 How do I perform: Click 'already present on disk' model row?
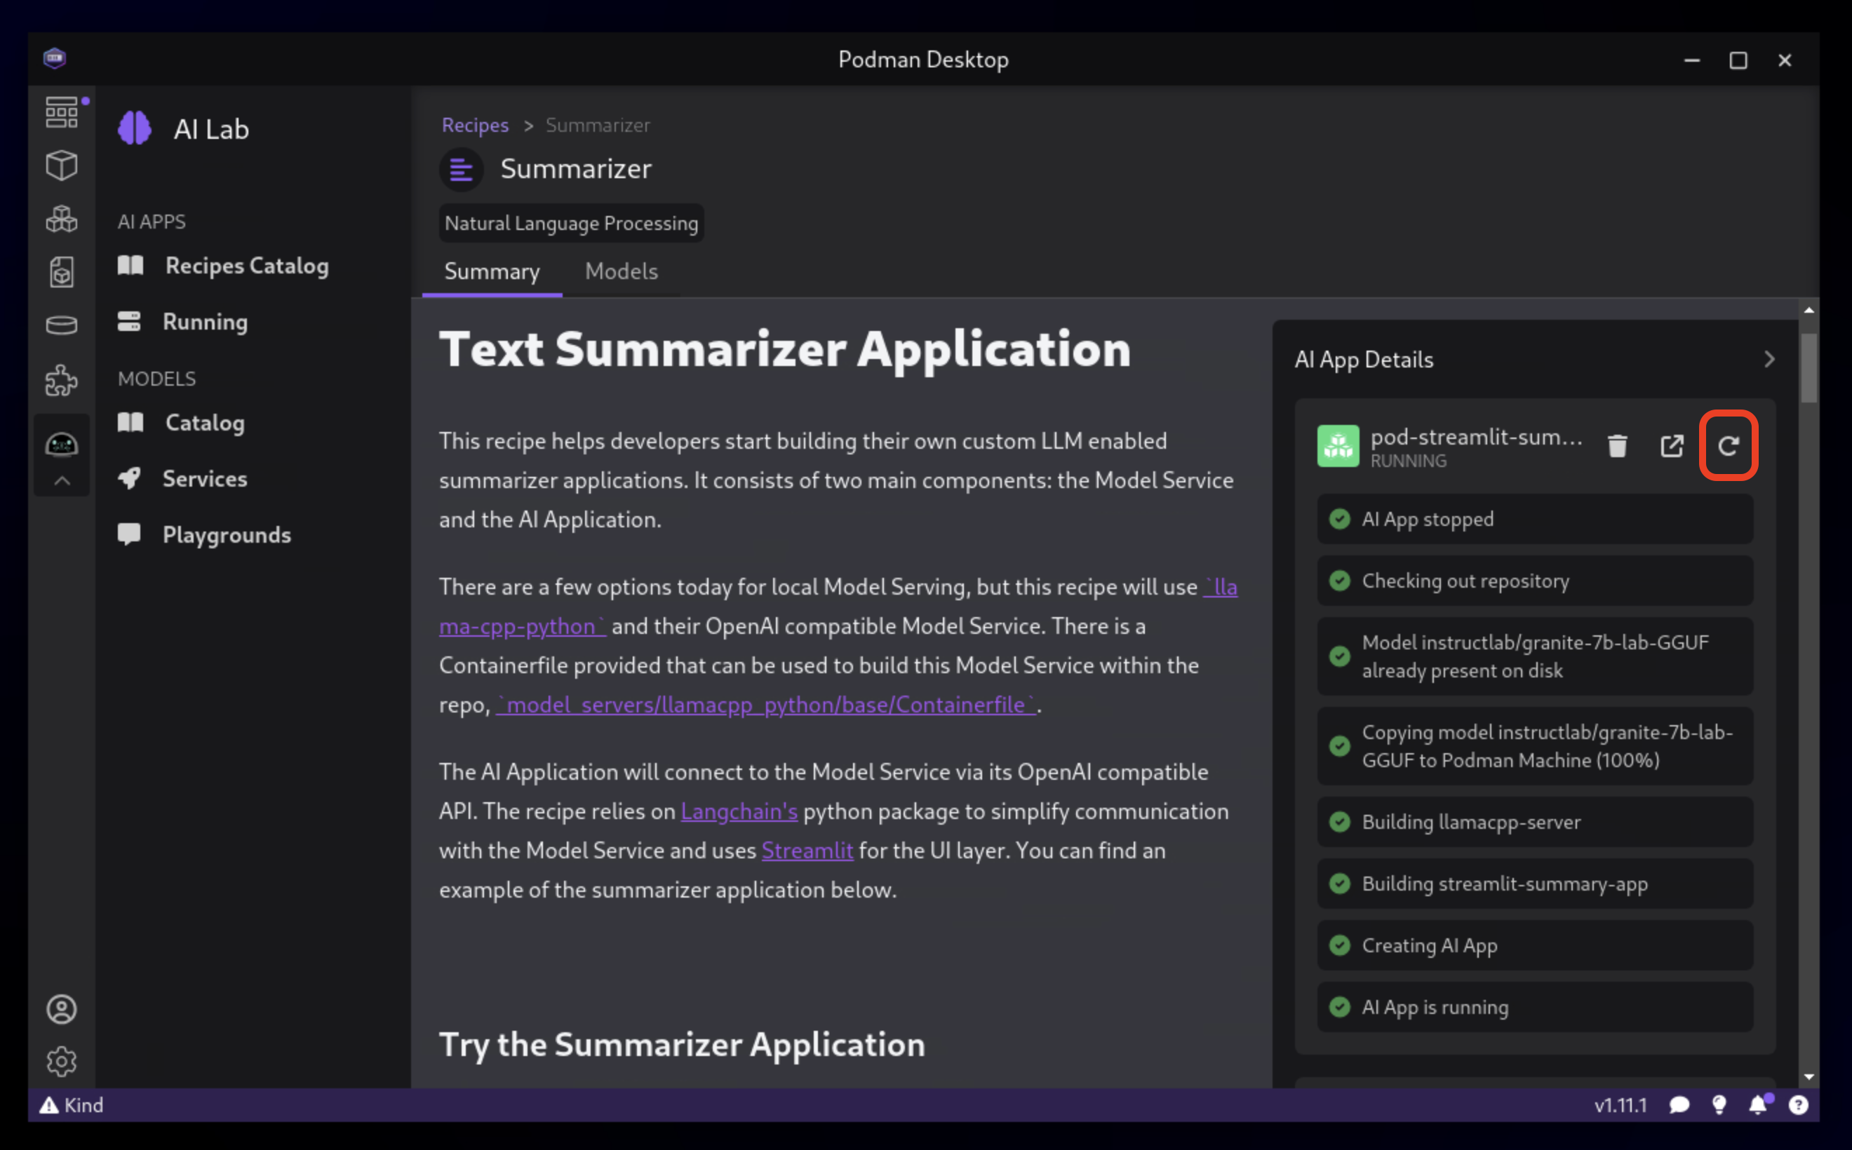pos(1535,656)
